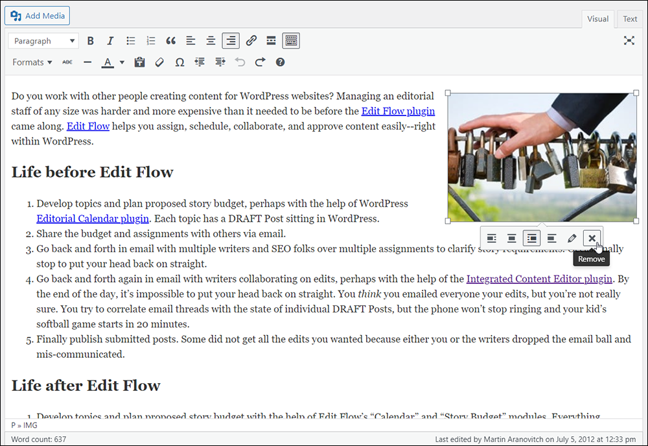Decrease indent of the paragraph
648x446 pixels.
point(200,62)
